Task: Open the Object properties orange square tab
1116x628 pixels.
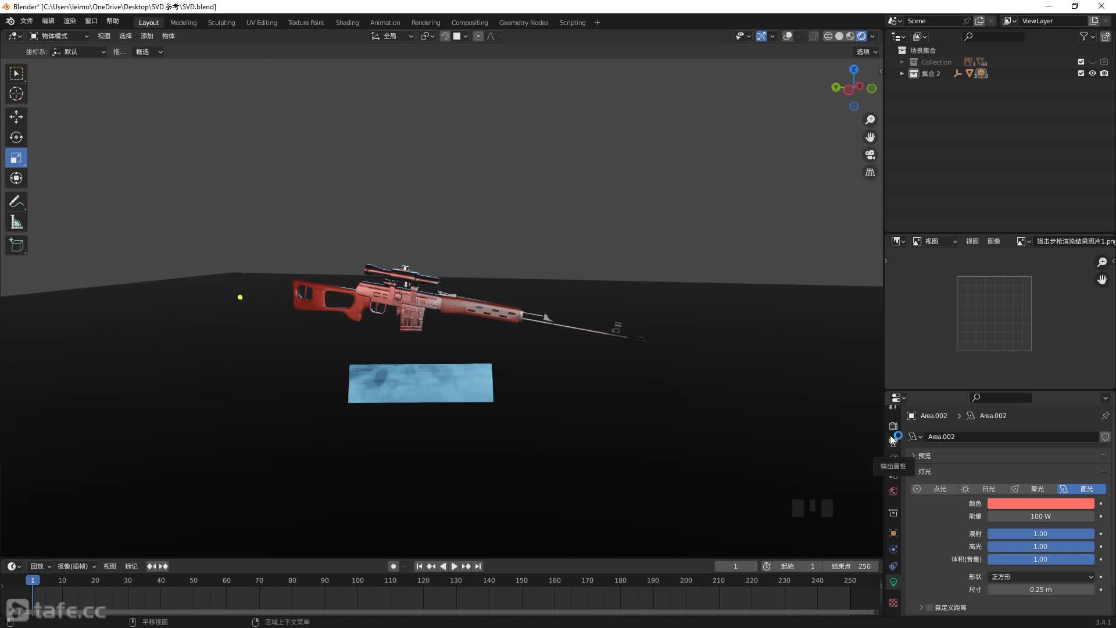Action: click(x=893, y=533)
